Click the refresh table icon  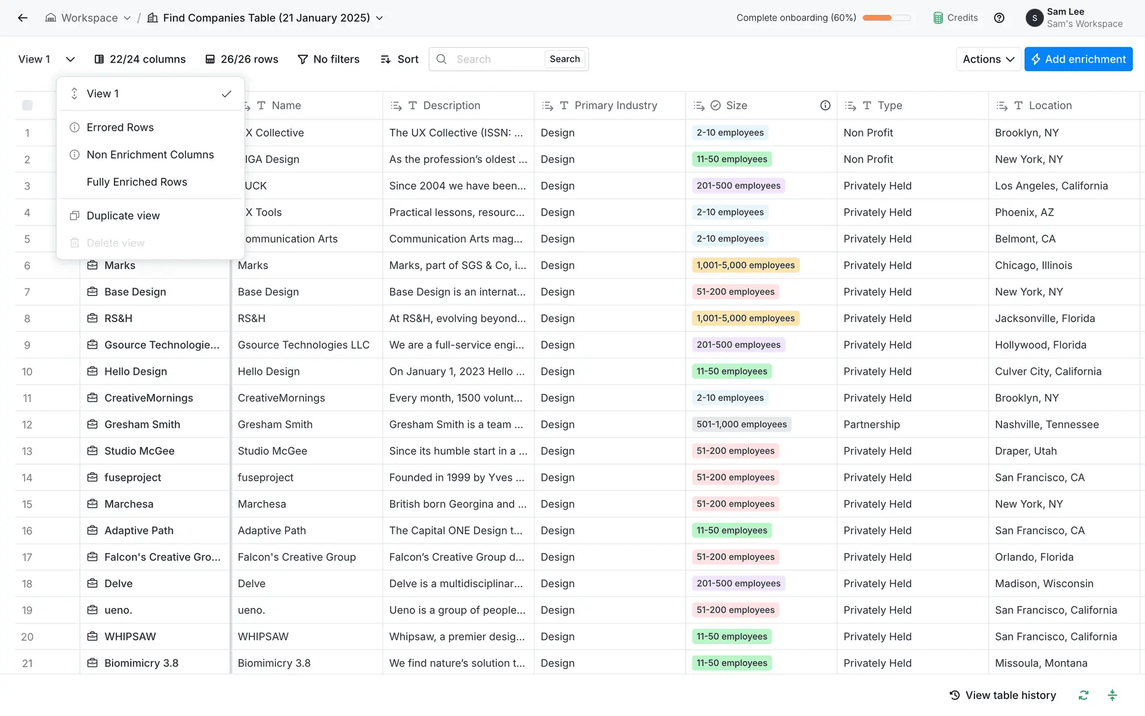(x=1084, y=695)
